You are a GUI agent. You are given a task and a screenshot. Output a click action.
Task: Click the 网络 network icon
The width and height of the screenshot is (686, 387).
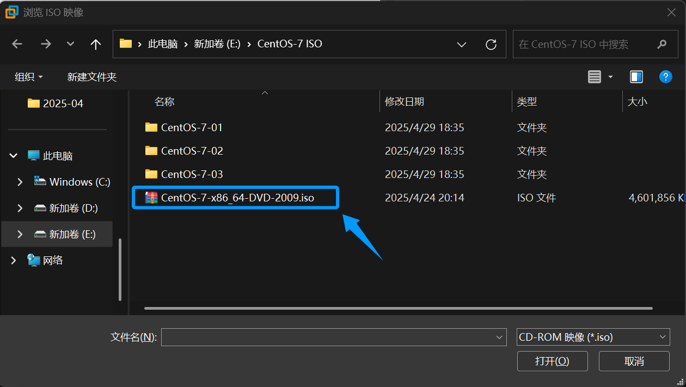pos(34,260)
